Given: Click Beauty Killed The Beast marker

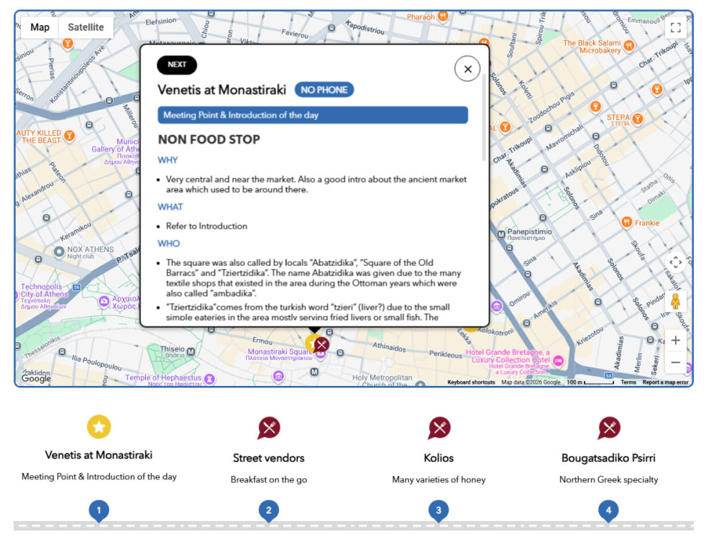Looking at the screenshot, I should point(69,136).
